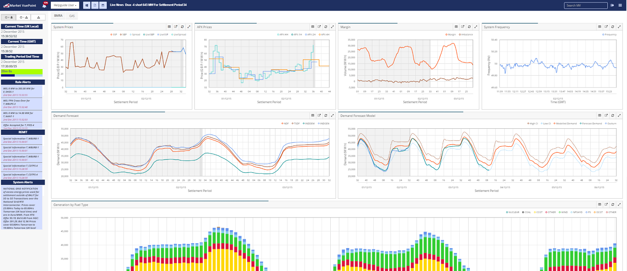Toggle High CI series in Forecast Model legend
The height and width of the screenshot is (271, 627).
(x=532, y=123)
